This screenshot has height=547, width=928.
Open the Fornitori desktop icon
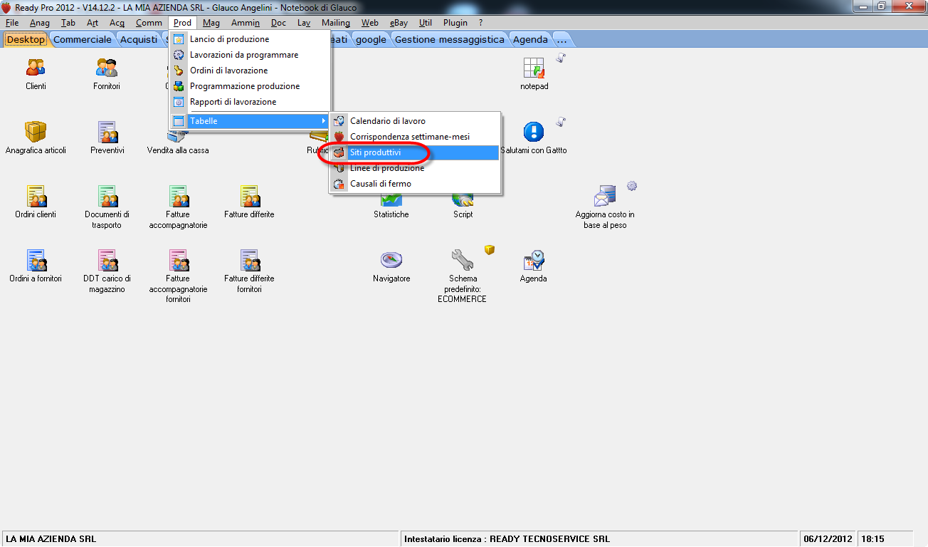point(107,68)
